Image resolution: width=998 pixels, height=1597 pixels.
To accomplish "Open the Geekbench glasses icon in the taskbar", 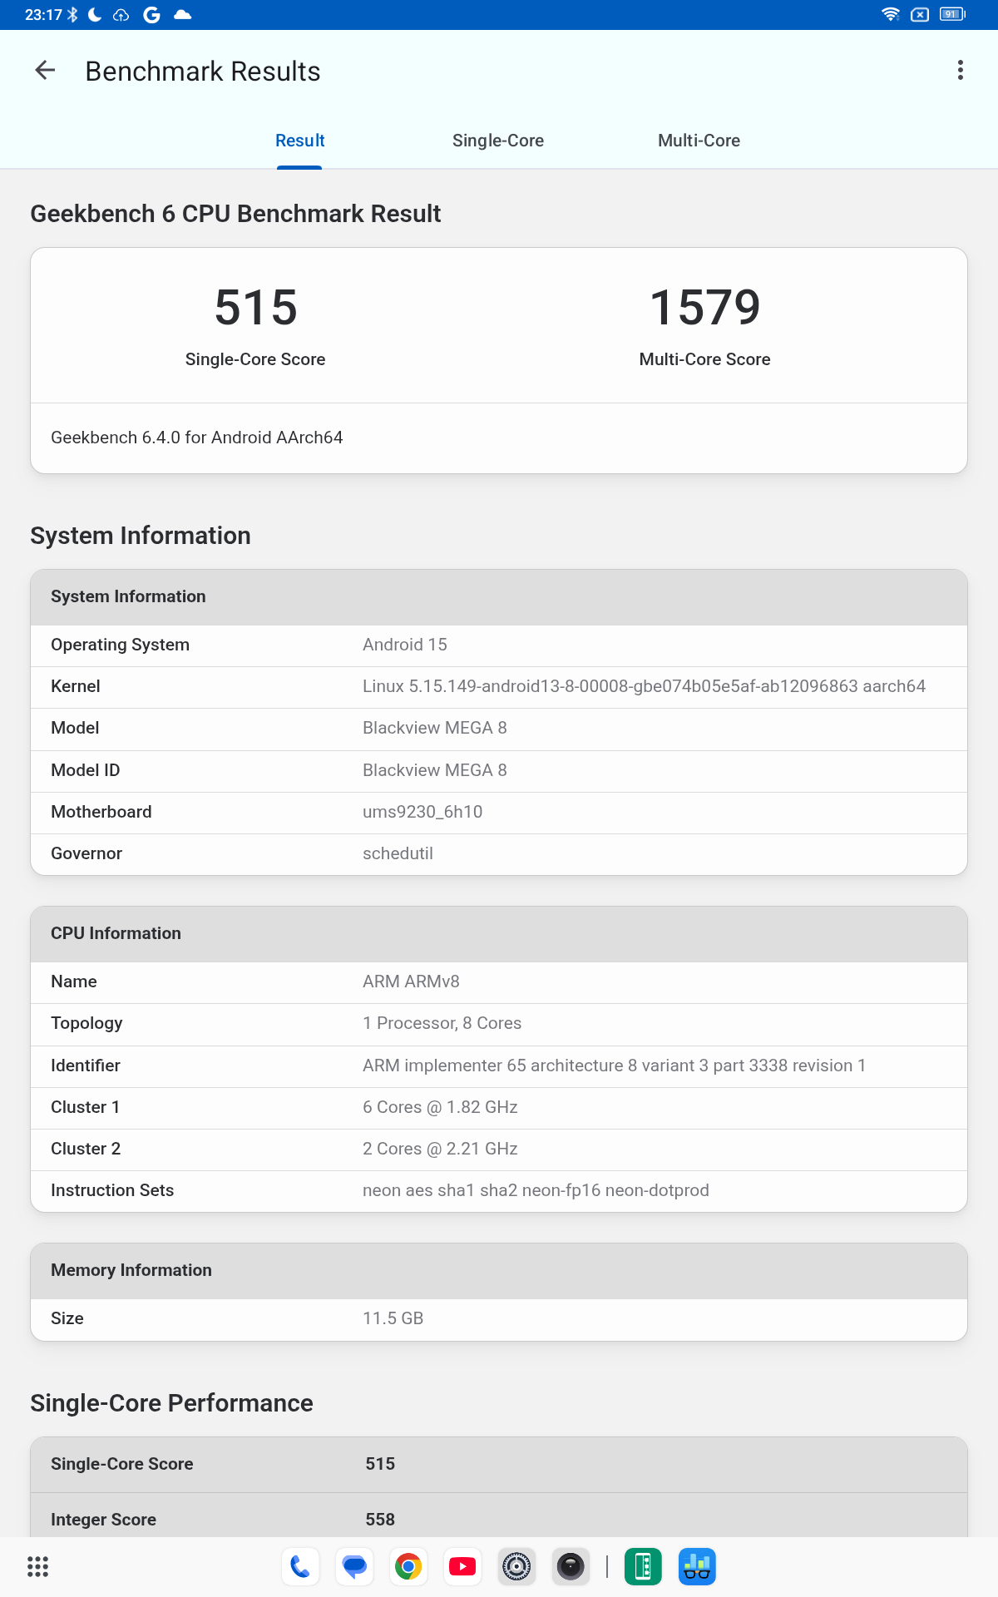I will tap(697, 1567).
